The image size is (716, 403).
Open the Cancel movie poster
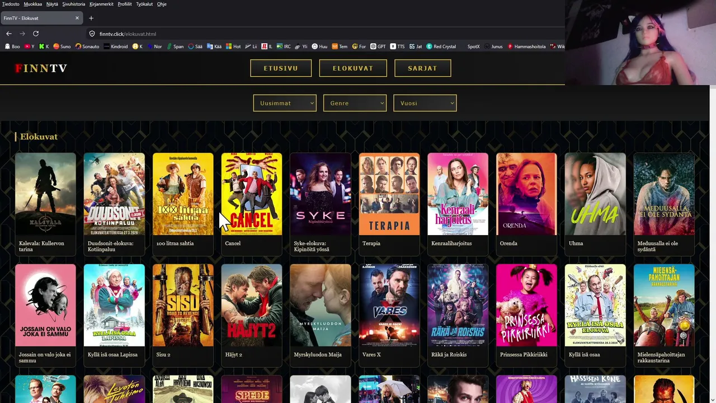click(x=252, y=194)
